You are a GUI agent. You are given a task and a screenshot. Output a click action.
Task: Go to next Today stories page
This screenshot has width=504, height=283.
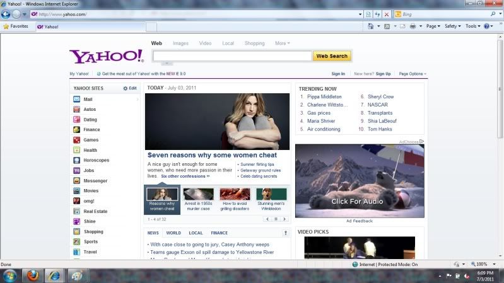284,219
